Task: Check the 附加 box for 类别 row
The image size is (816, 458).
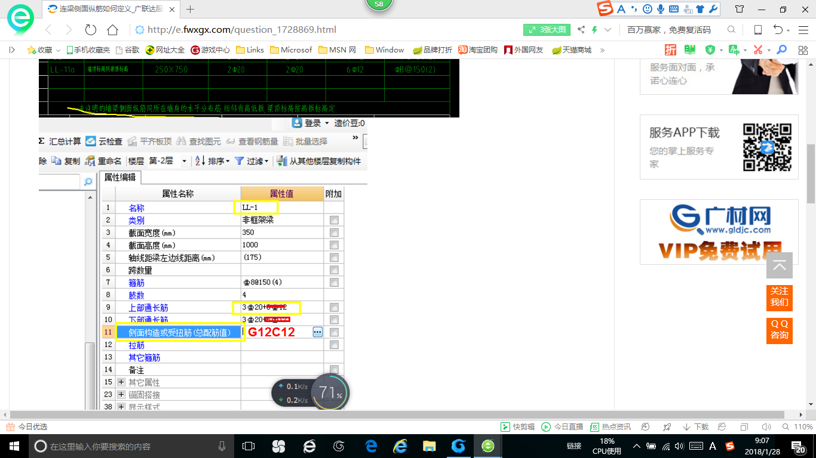Action: pos(334,220)
